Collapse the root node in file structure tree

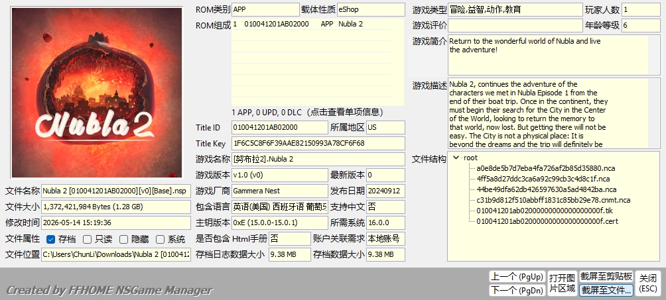point(456,158)
